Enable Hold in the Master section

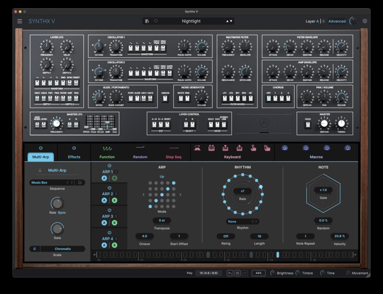tap(308, 124)
